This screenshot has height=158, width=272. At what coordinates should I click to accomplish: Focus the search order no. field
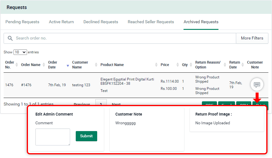click(x=120, y=38)
